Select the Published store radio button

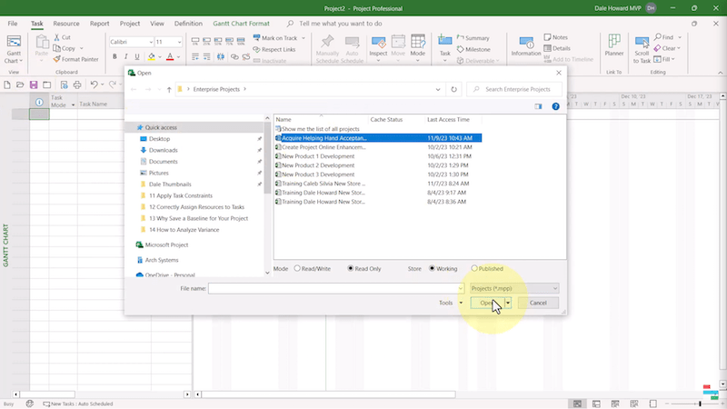[x=474, y=268]
